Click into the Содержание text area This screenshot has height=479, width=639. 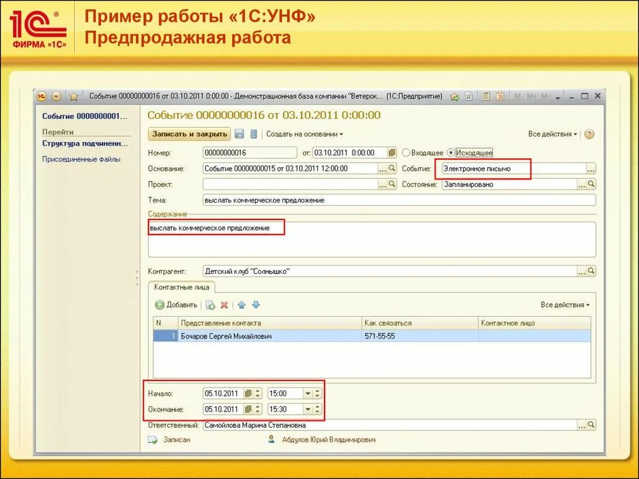click(372, 239)
